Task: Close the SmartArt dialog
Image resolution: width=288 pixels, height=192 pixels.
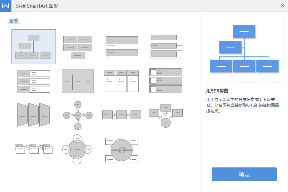Action: pos(283,6)
